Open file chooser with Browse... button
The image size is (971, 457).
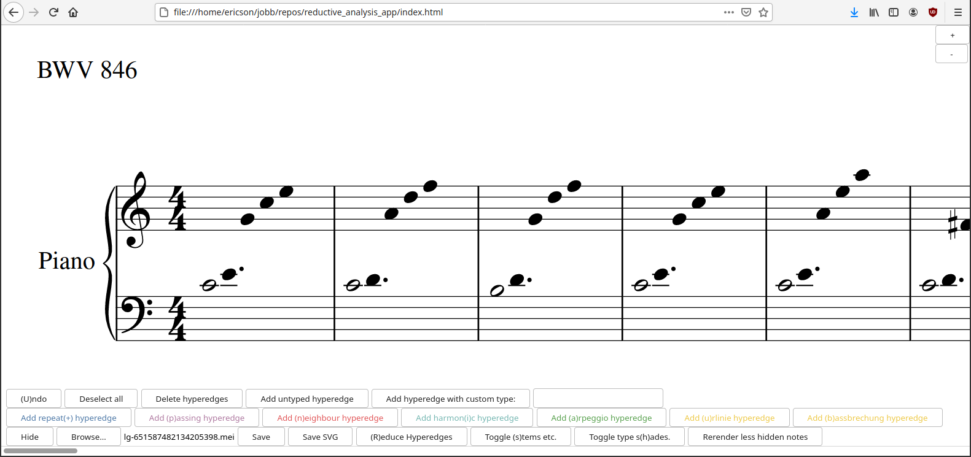click(88, 437)
